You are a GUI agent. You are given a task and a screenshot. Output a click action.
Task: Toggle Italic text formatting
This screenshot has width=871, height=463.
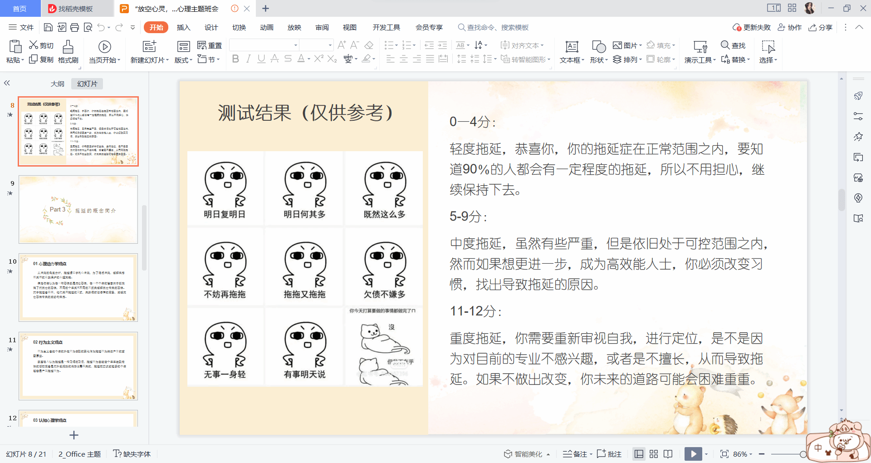[x=248, y=59]
